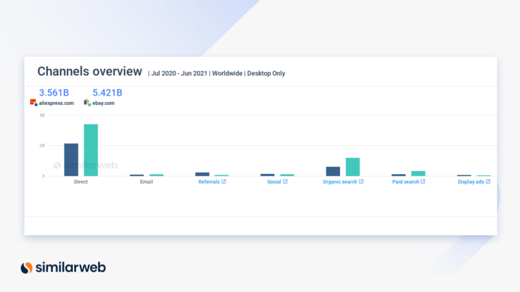Viewport: 520px width, 292px height.
Task: Click external-link icon beside Social
Action: click(x=285, y=182)
